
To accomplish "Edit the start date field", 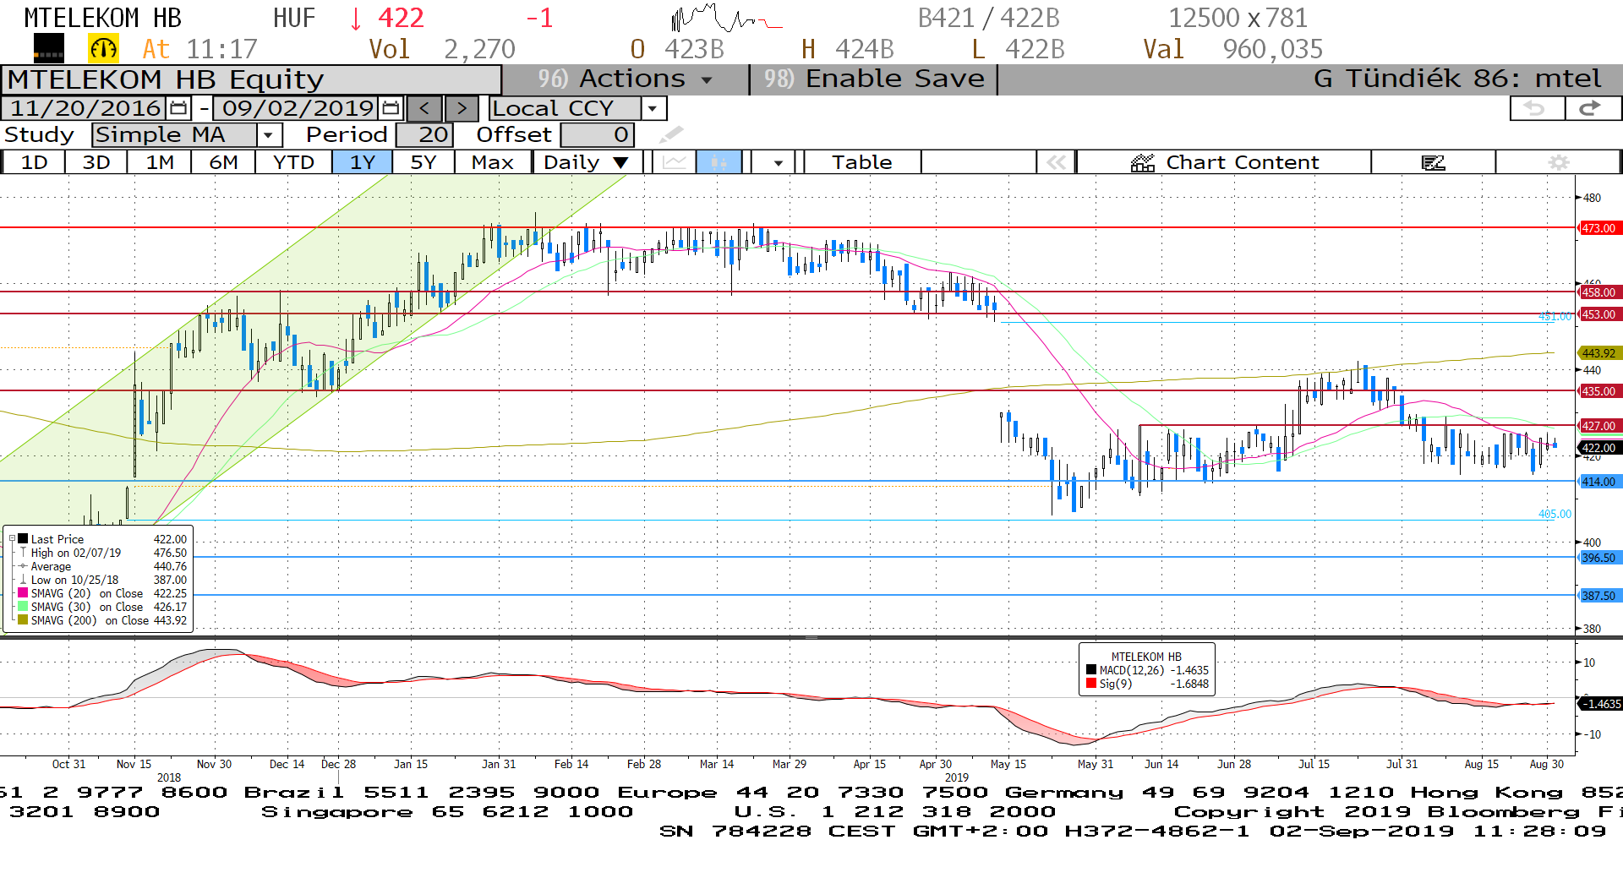I will point(85,108).
